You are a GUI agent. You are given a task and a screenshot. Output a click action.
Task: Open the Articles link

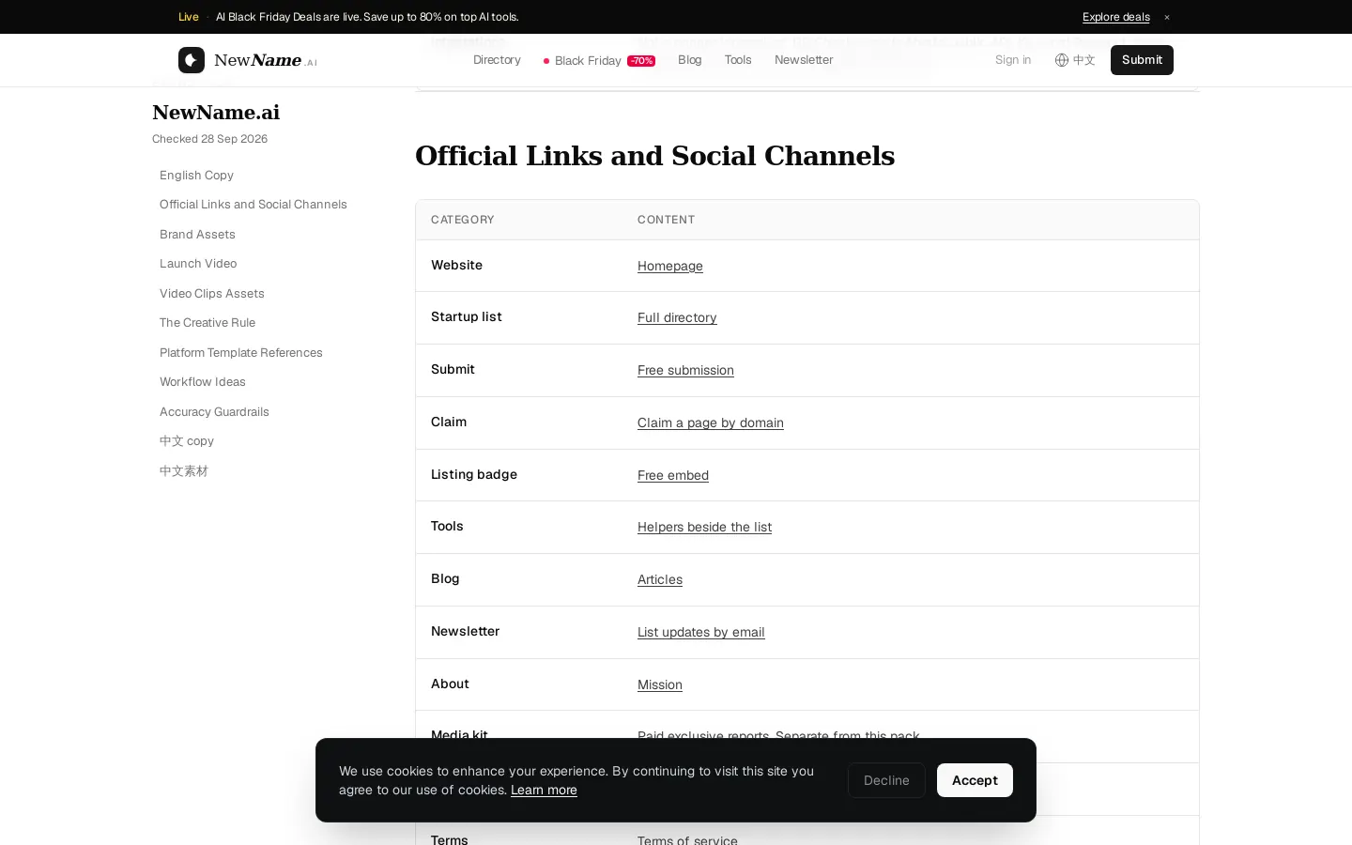click(x=660, y=580)
